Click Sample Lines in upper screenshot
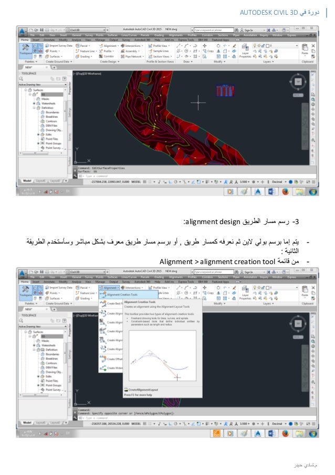335x475 pixels. click(x=159, y=51)
